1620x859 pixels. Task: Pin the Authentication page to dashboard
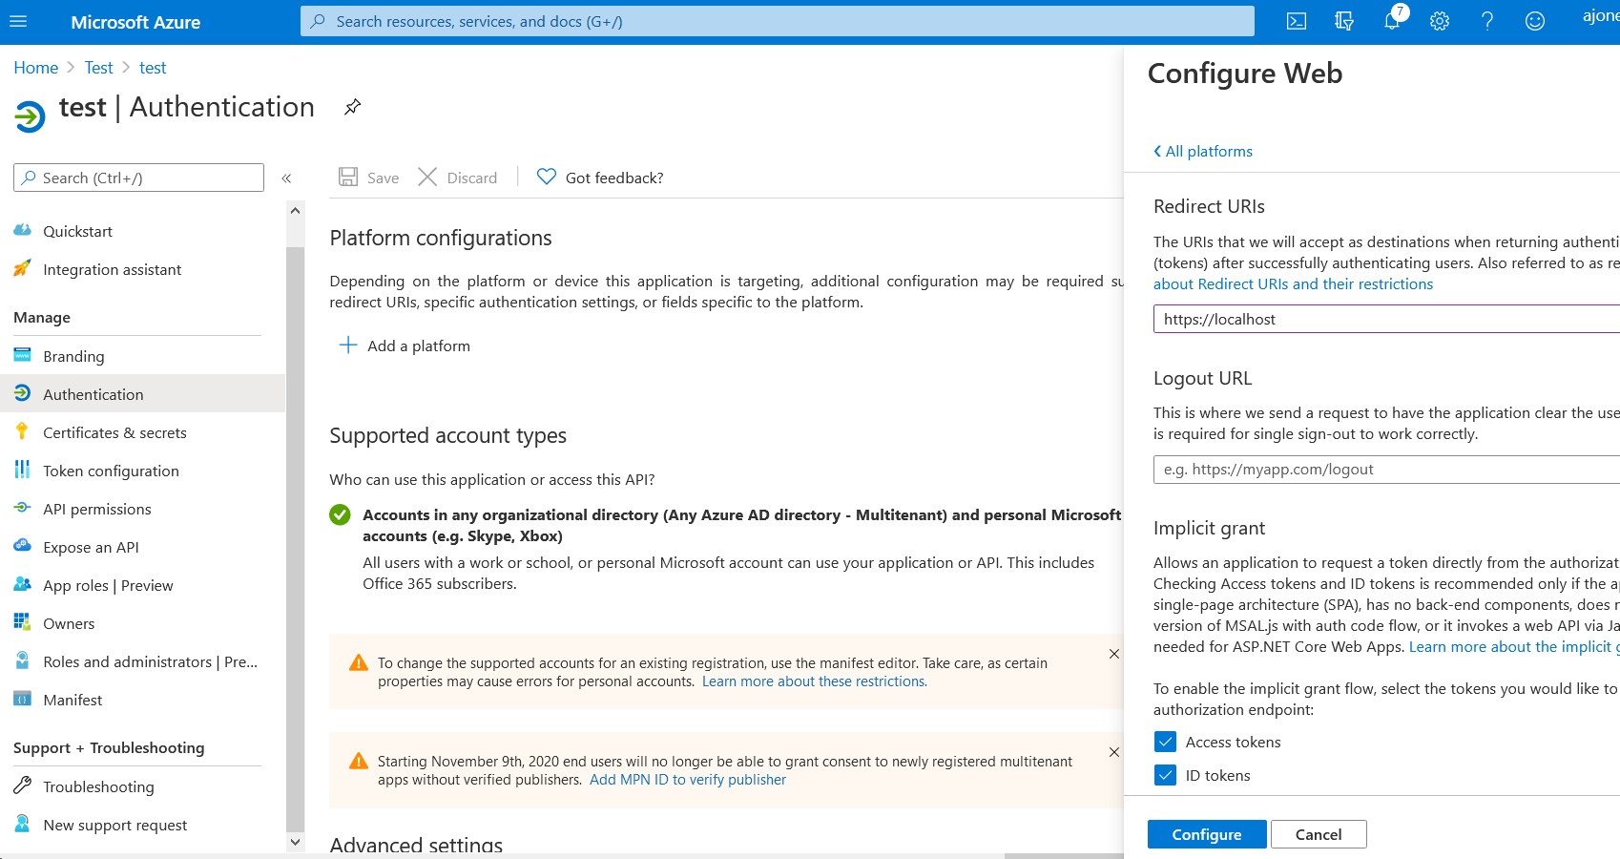(x=352, y=107)
